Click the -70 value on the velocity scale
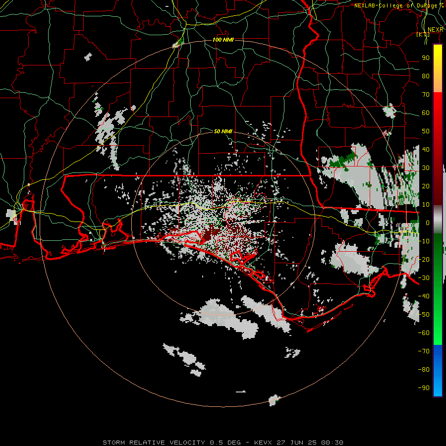 pos(424,351)
